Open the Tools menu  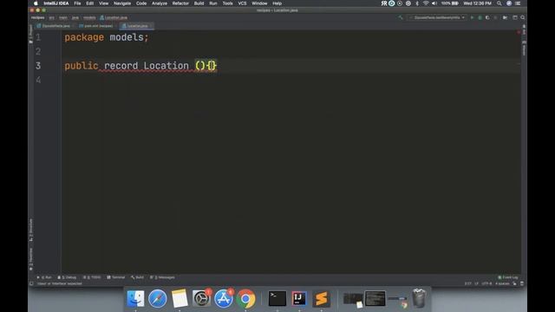(x=227, y=3)
